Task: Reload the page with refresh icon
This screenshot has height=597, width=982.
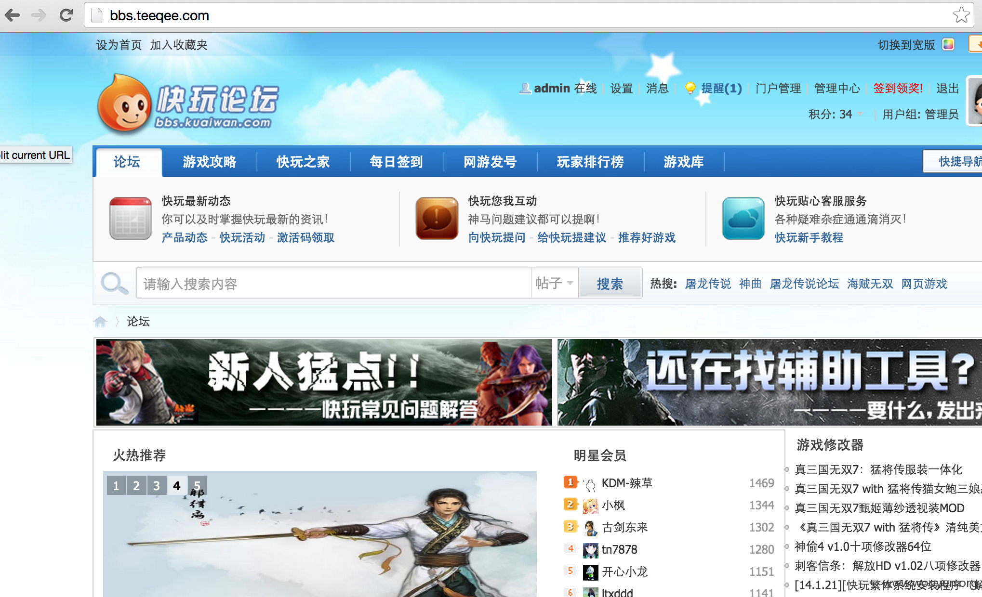Action: point(66,15)
